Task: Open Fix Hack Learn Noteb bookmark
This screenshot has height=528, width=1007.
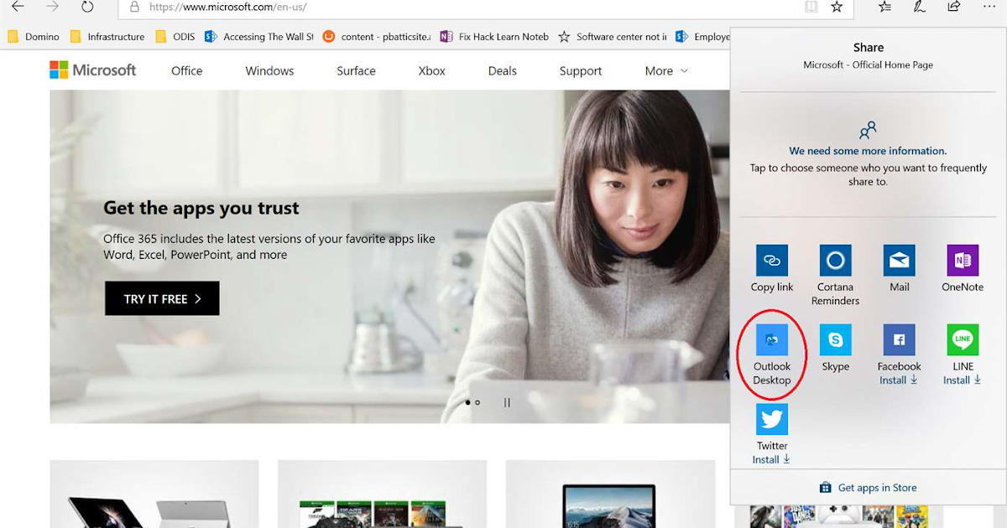Action: click(493, 37)
